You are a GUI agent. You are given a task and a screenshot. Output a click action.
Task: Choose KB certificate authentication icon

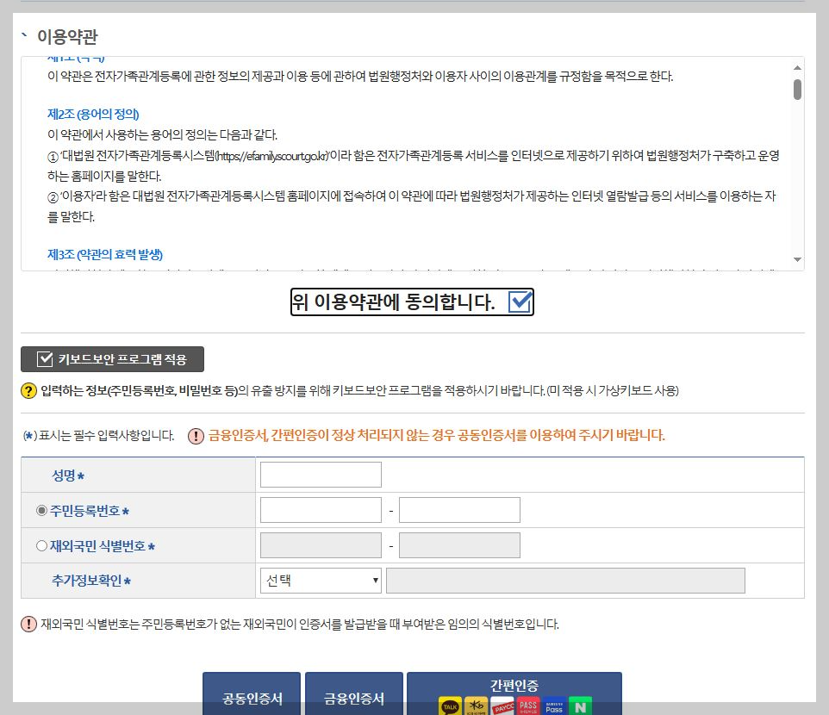pos(476,707)
